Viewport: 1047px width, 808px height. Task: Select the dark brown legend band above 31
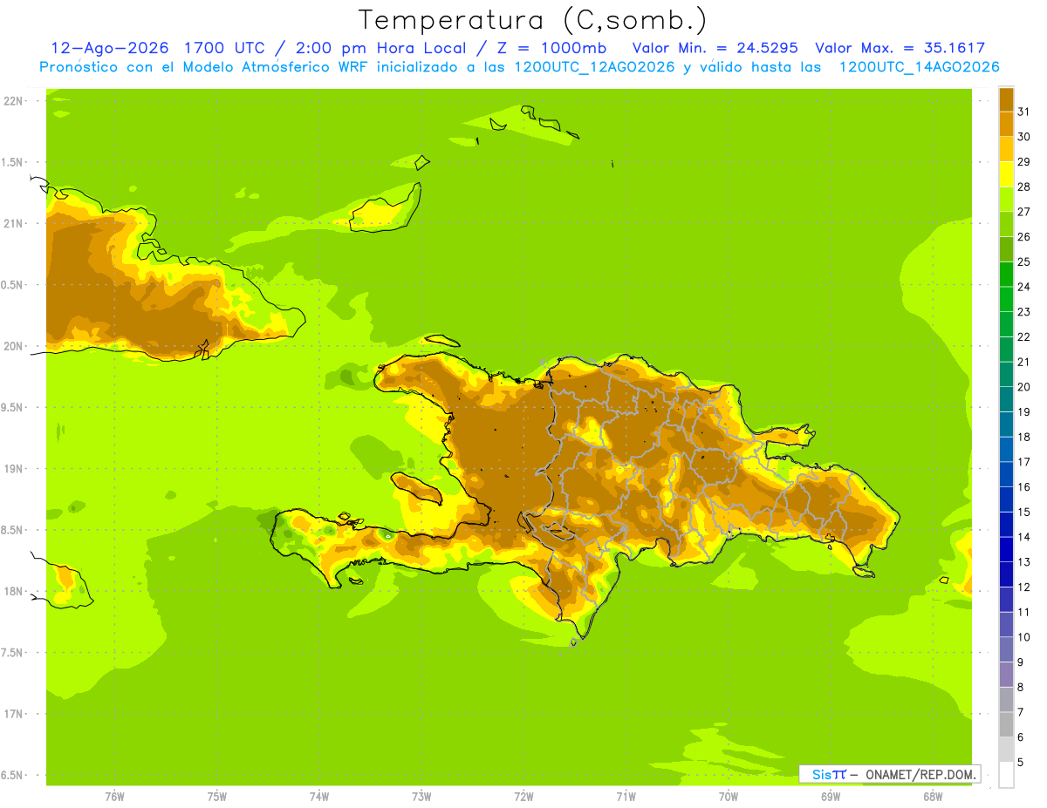pos(1006,99)
